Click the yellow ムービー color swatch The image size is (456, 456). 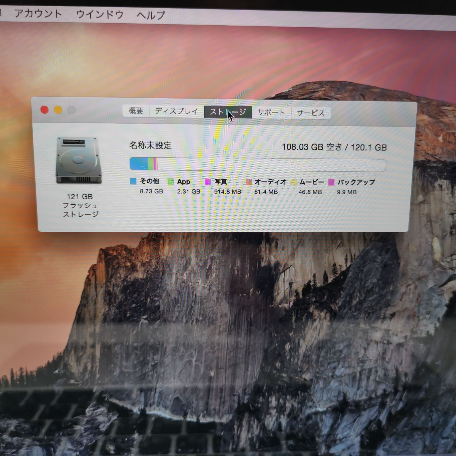click(x=294, y=182)
